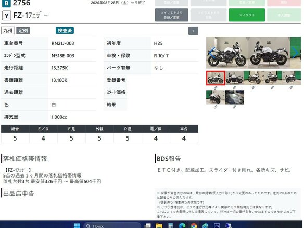Click the B grade badge beside 2756
This screenshot has height=228, width=304.
point(6,3)
